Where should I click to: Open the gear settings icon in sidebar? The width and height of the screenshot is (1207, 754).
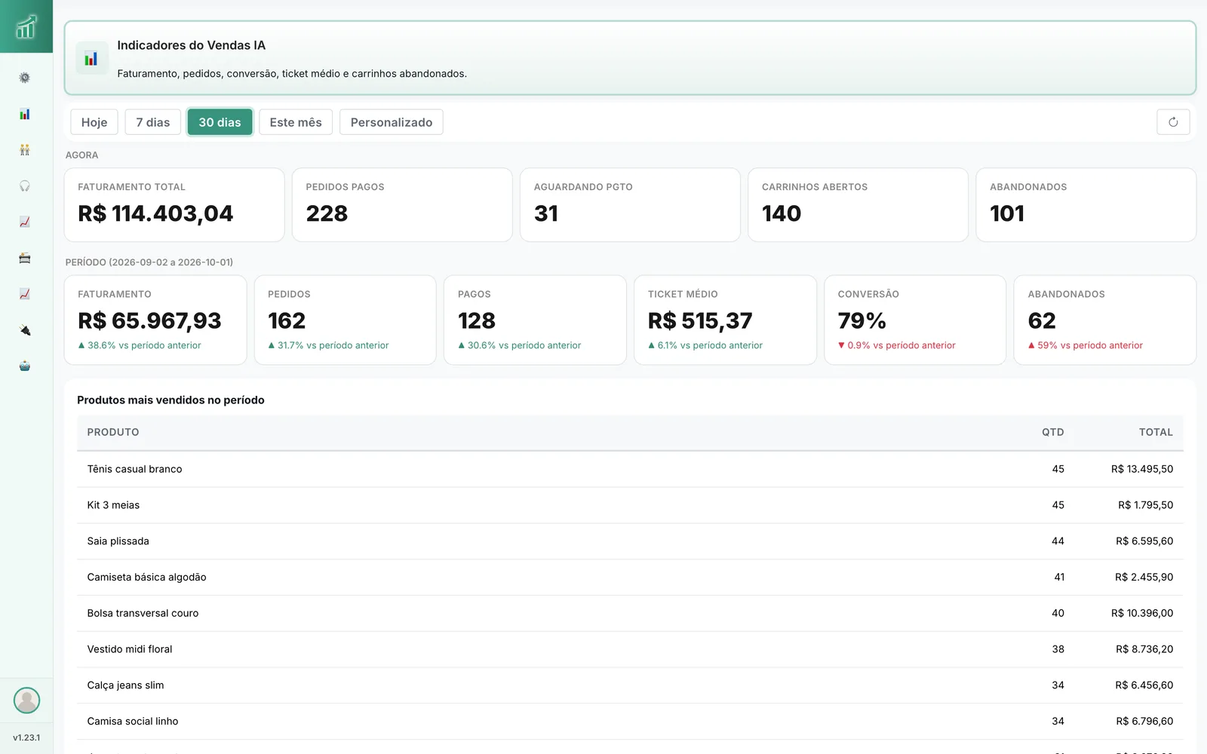tap(25, 78)
